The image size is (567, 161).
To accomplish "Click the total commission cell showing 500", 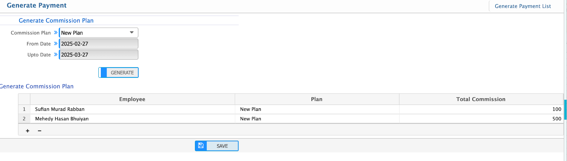I will (x=481, y=119).
